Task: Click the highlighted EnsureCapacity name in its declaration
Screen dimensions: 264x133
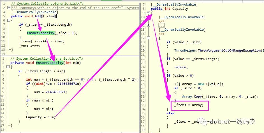Action: (x=50, y=63)
